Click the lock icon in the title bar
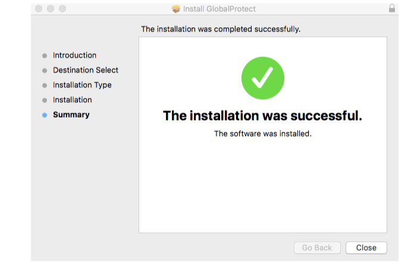The width and height of the screenshot is (414, 262). [391, 9]
